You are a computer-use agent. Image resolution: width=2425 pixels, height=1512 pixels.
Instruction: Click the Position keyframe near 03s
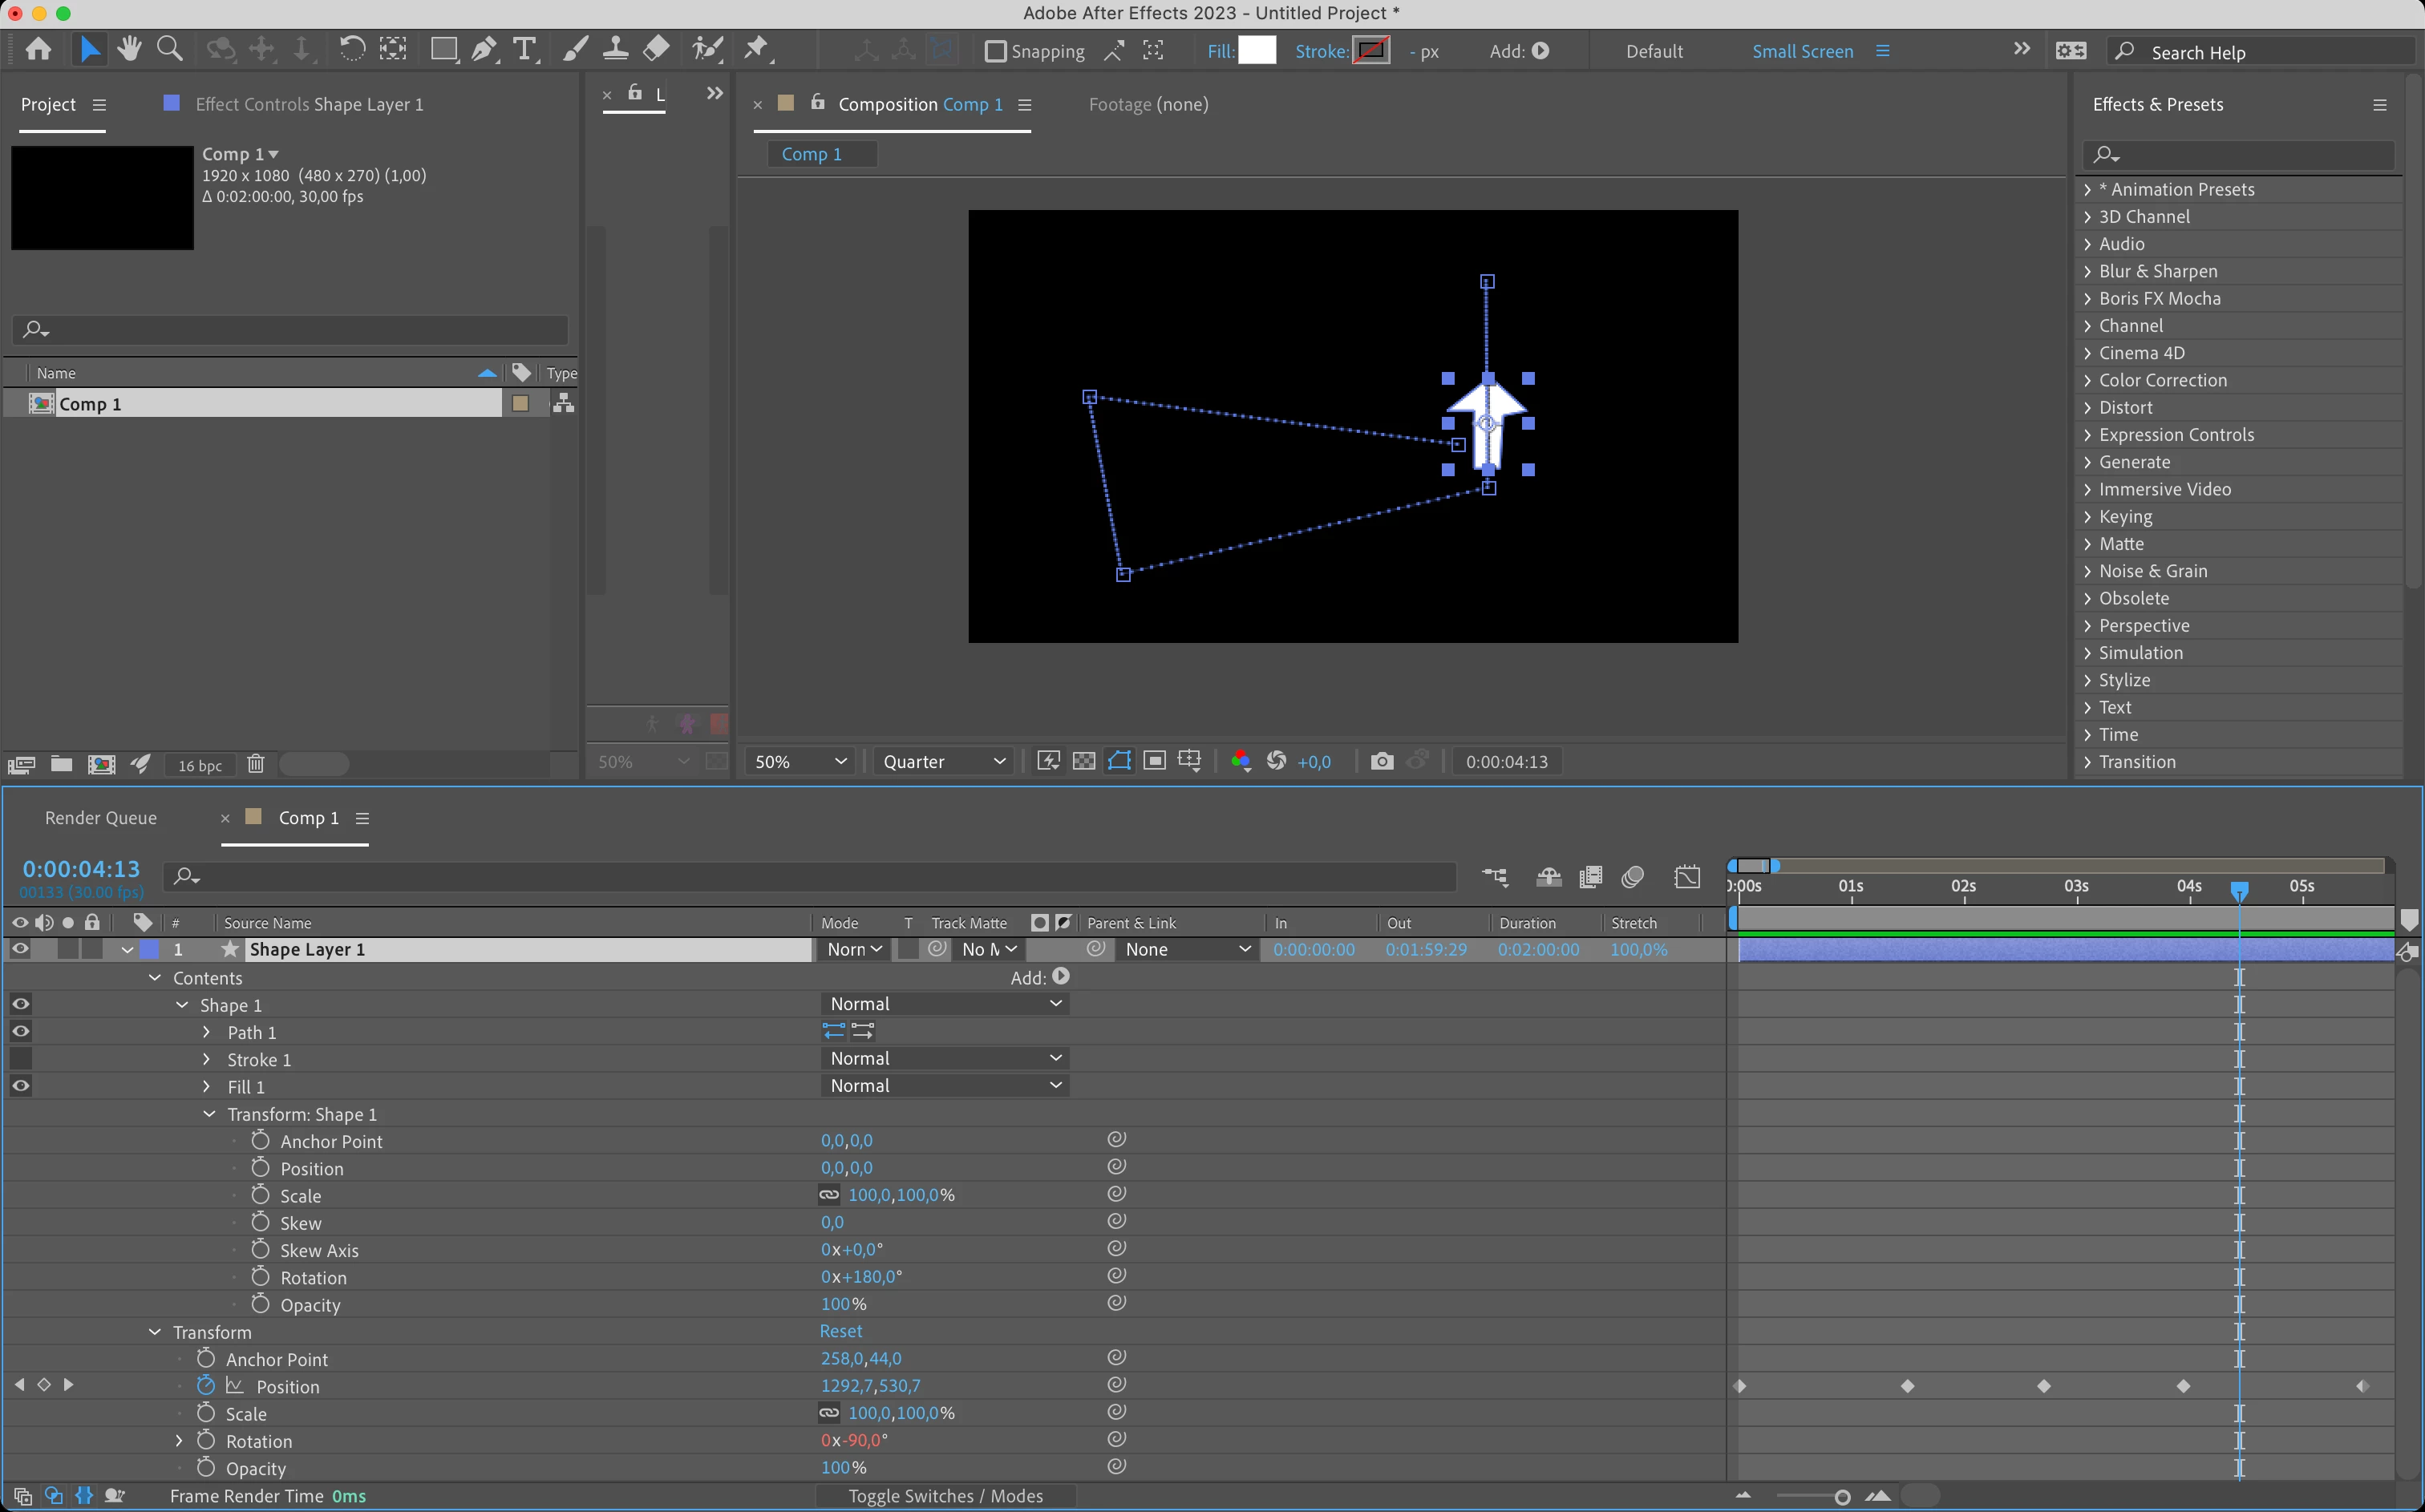coord(2044,1386)
